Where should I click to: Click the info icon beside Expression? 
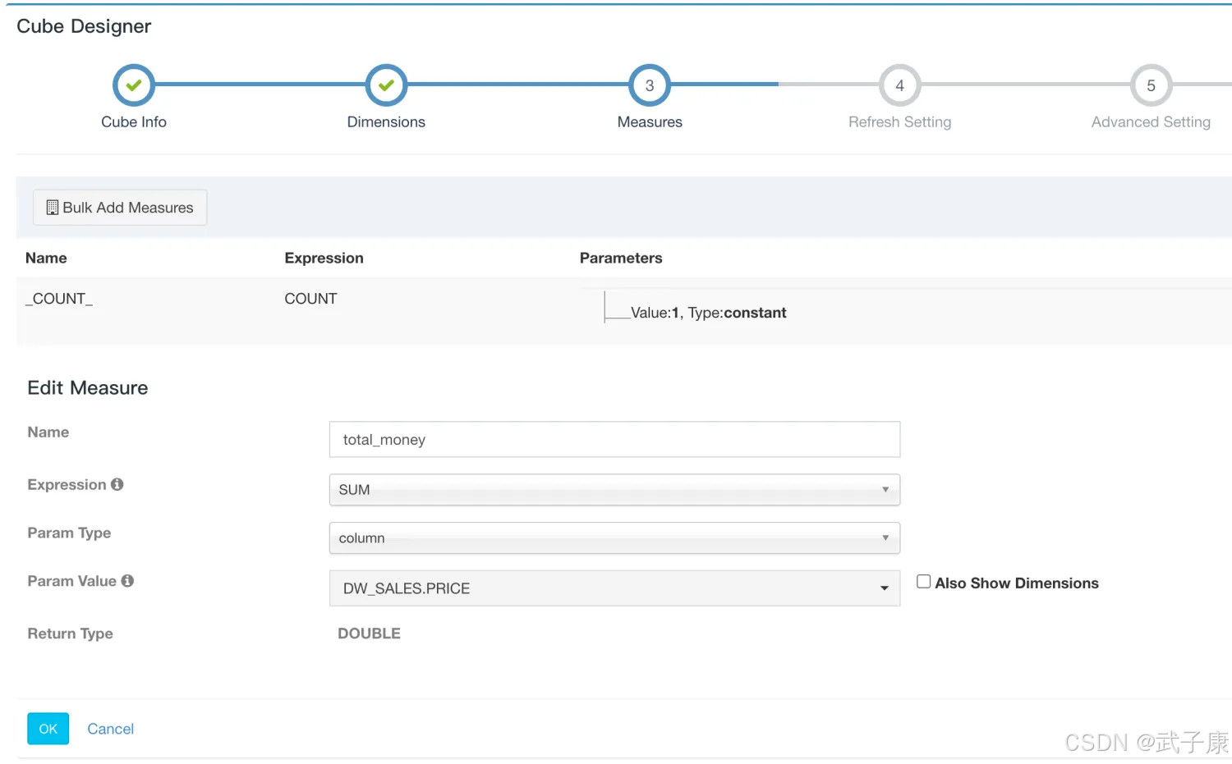pos(117,485)
